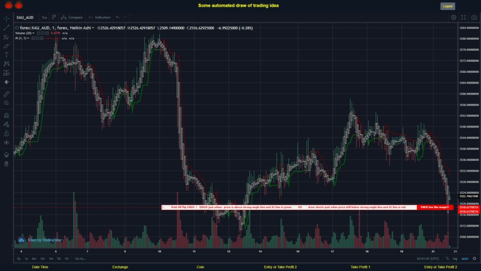Hide the AI indicator via its first legend icon
The image size is (481, 271).
coord(33,39)
